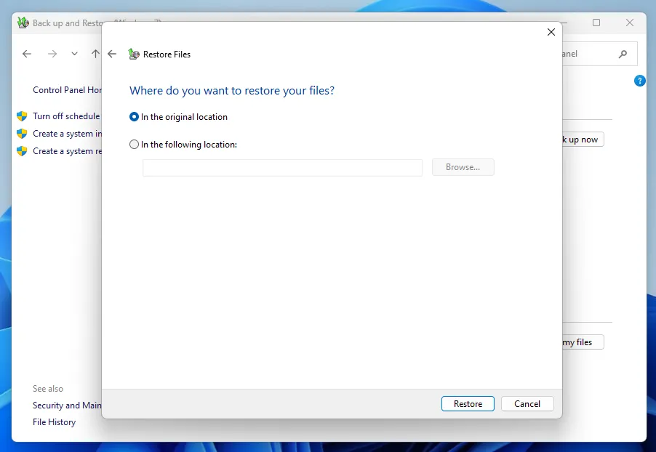
Task: Open Control Panel Home link
Action: coord(67,90)
